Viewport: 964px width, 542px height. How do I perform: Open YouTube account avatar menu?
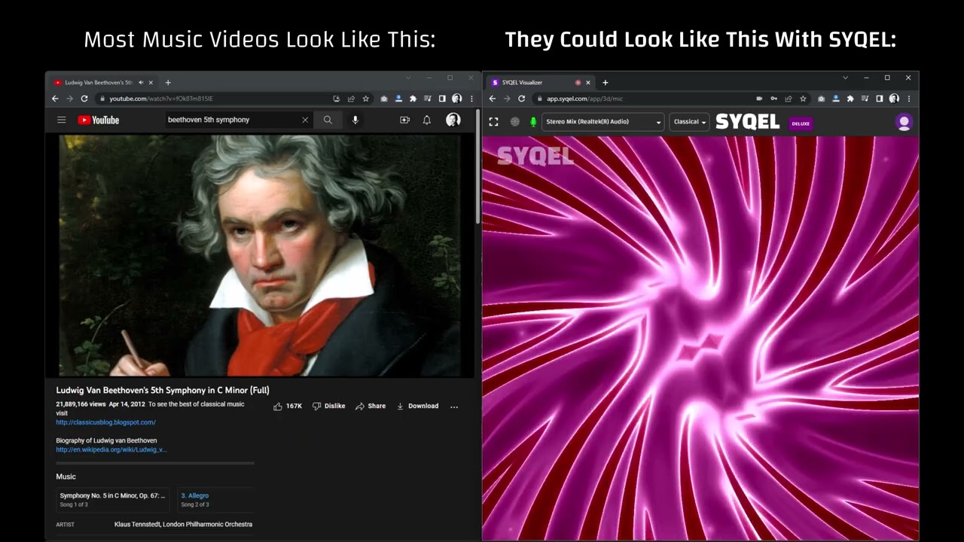coord(453,120)
